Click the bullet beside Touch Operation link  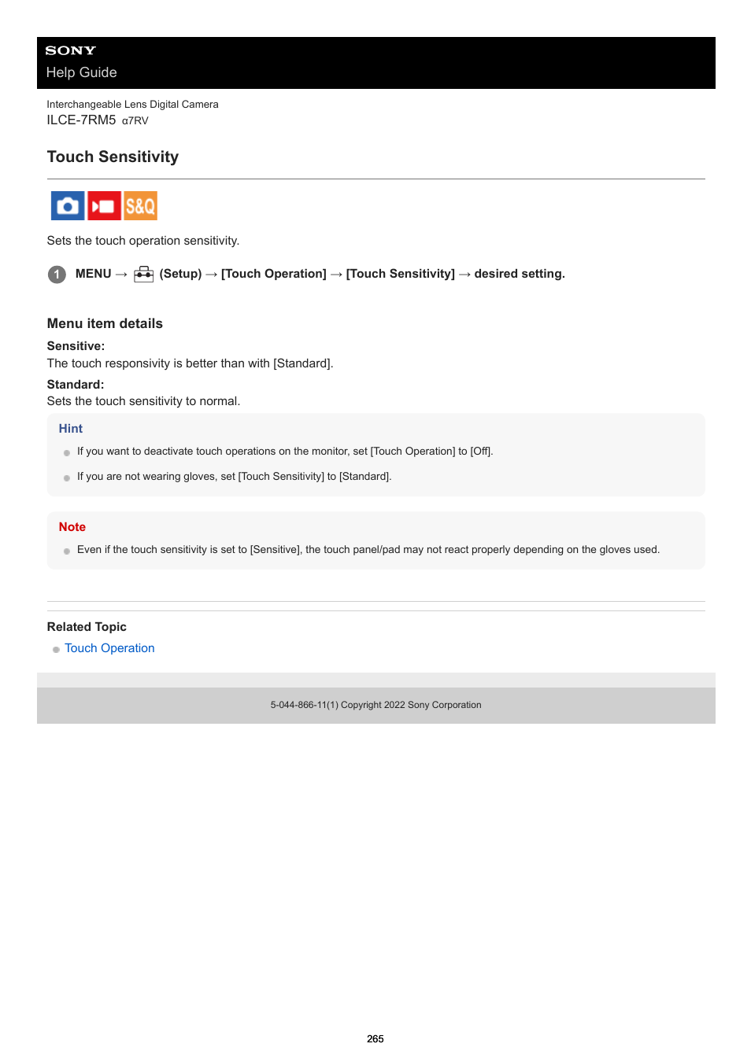pyautogui.click(x=56, y=650)
